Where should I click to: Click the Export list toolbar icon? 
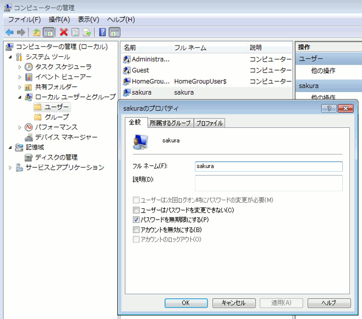coord(87,32)
